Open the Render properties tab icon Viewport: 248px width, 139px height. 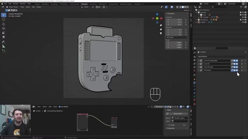coord(195,57)
